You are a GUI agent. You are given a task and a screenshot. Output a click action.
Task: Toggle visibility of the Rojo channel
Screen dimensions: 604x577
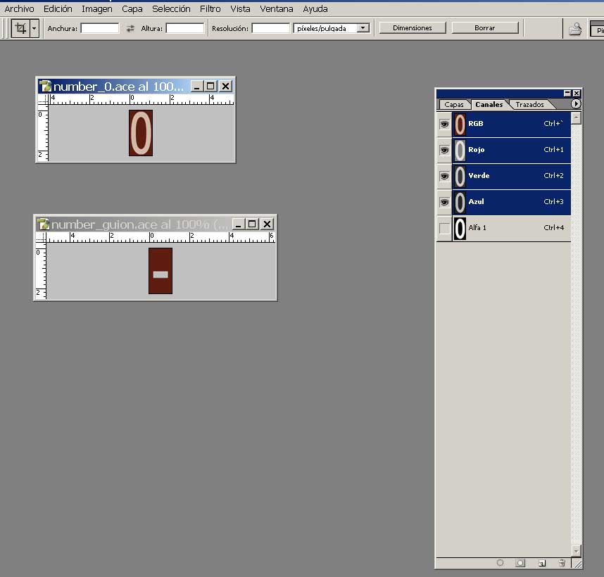point(444,150)
